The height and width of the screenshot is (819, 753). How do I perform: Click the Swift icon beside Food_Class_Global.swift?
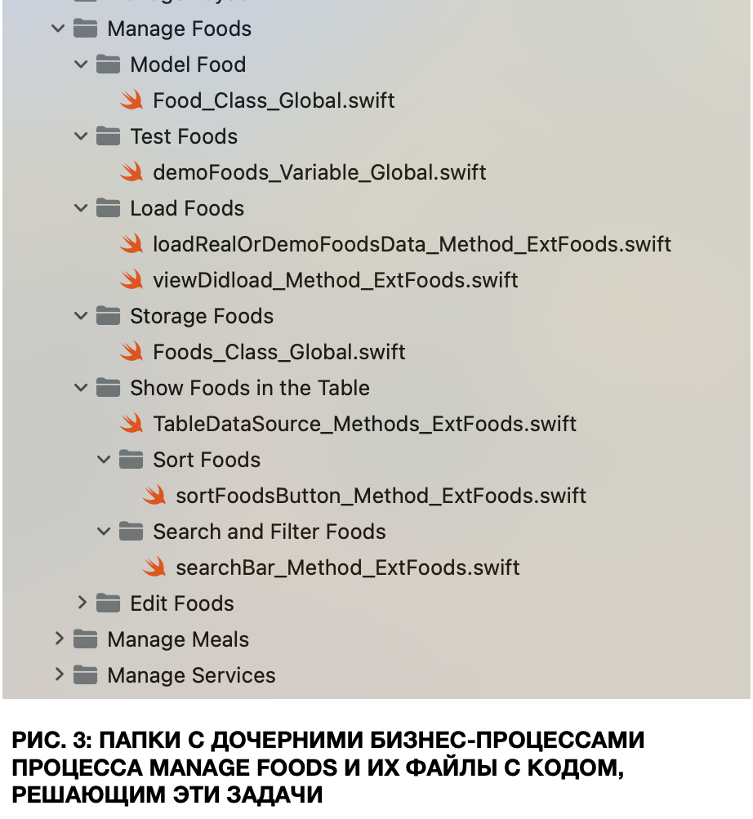(131, 100)
